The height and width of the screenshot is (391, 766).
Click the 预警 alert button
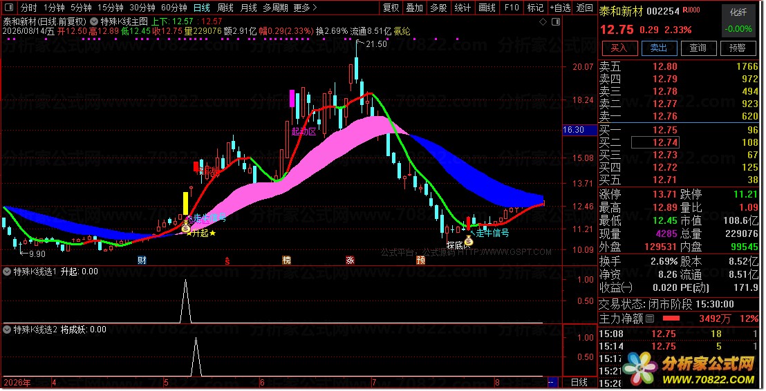[737, 48]
